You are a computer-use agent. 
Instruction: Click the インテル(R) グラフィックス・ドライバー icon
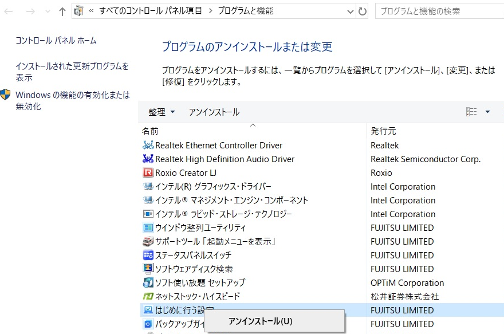(x=148, y=186)
